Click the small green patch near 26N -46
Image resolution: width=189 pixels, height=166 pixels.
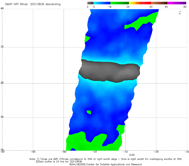(x=89, y=112)
